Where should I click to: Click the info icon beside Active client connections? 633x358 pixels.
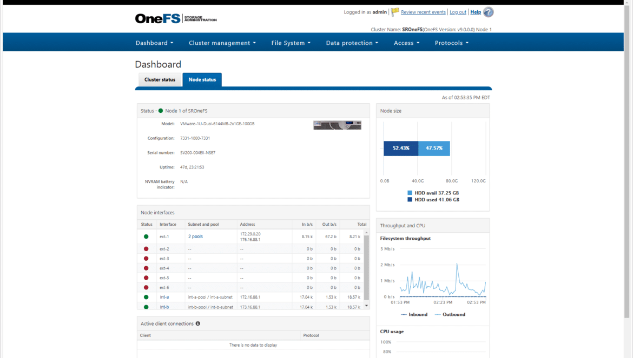[198, 323]
